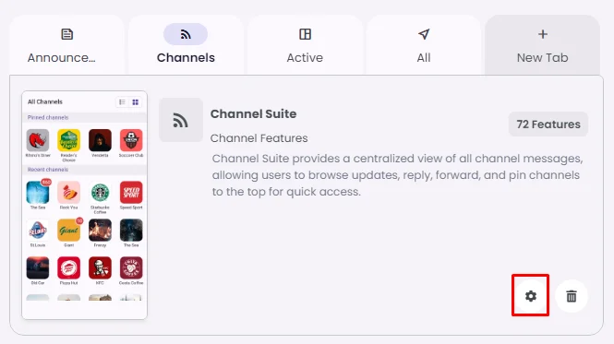Screen dimensions: 614x344
Task: Switch to grid view in All Channels preview
Action: point(136,102)
